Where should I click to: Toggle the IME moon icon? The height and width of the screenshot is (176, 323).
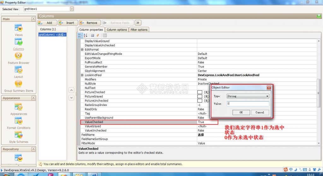[296, 169]
